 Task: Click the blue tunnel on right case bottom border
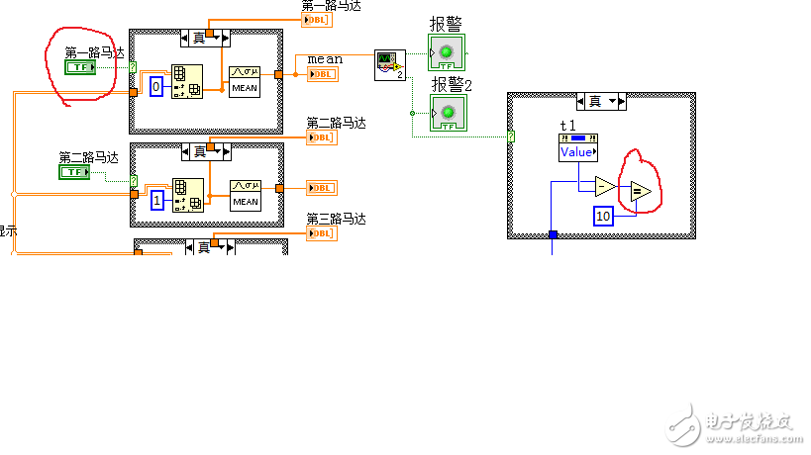coord(553,234)
